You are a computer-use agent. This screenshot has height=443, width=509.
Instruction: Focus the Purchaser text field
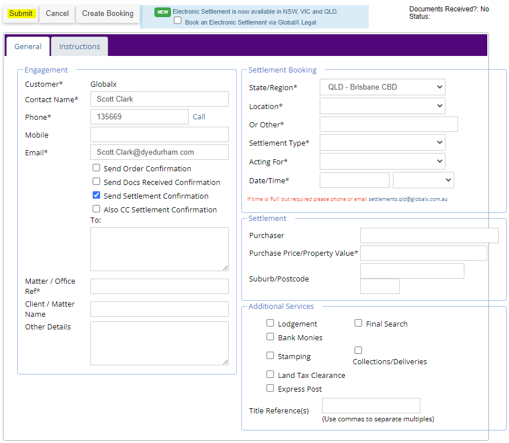429,235
